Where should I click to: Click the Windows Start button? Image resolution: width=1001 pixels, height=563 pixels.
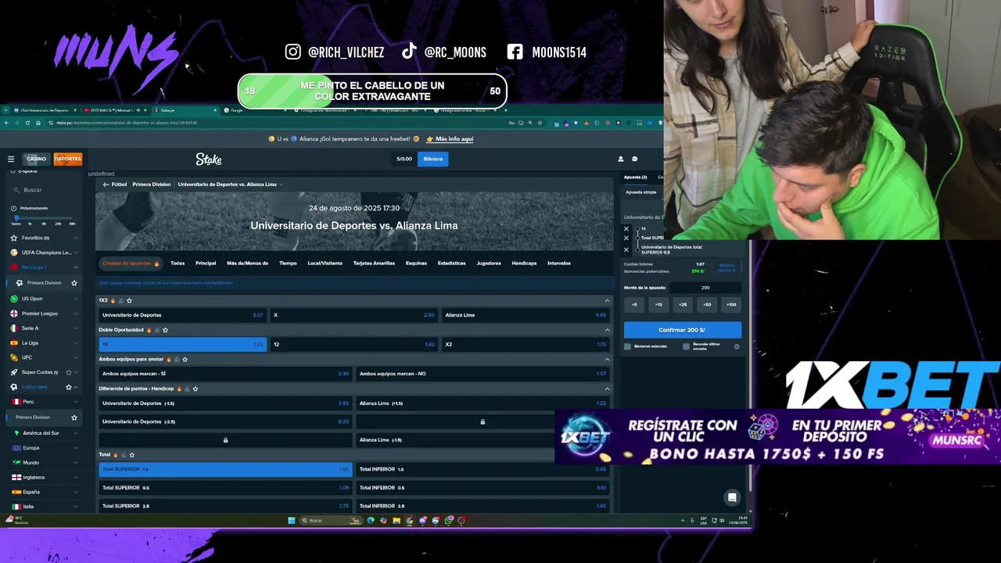click(291, 521)
